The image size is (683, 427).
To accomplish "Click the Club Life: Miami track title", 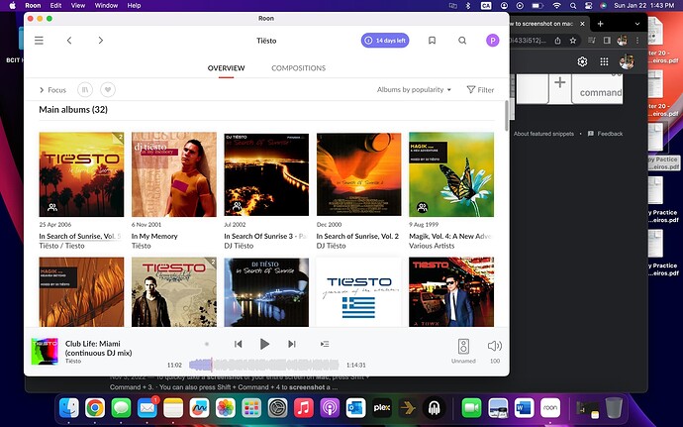I will click(98, 348).
